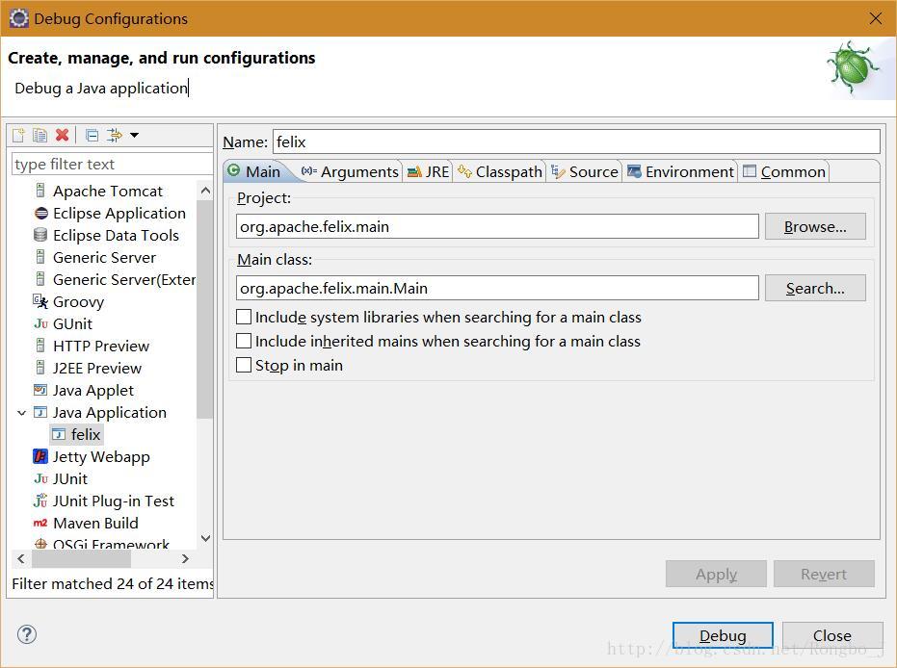
Task: Click the Revert button
Action: point(824,574)
